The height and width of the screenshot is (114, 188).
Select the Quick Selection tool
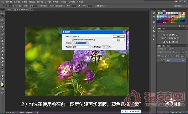tap(3, 24)
